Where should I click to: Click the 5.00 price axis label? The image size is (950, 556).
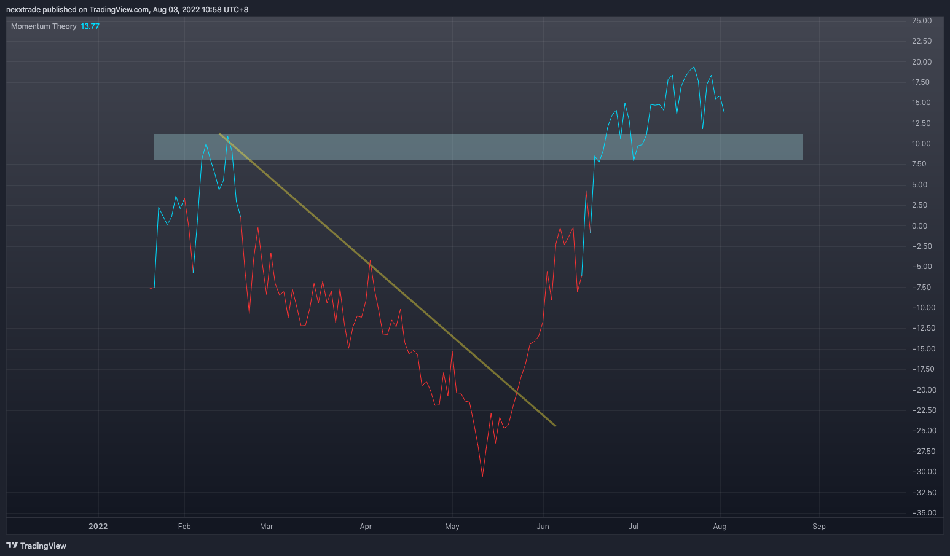pos(920,185)
